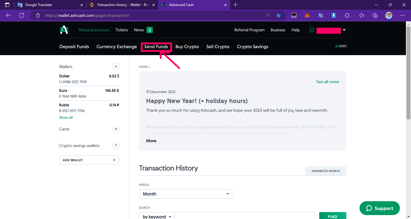Go to Deposit Funds
This screenshot has height=219, width=411.
(74, 47)
